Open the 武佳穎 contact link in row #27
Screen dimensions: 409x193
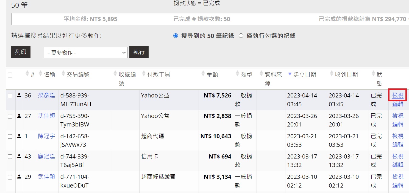(x=46, y=116)
